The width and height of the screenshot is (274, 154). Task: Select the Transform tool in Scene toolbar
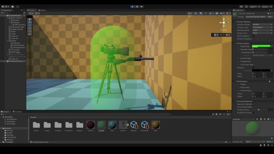(30, 34)
